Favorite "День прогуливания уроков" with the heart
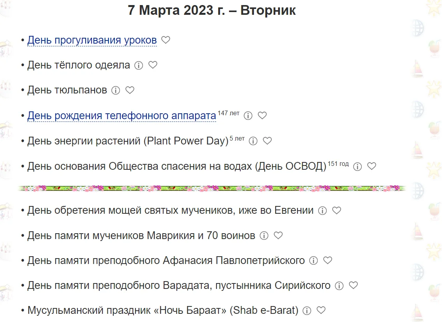The width and height of the screenshot is (442, 322). coord(165,39)
